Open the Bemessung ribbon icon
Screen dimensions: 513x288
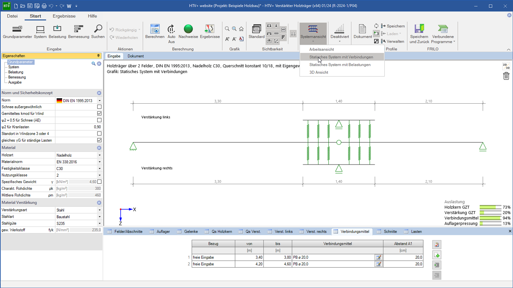tap(79, 32)
